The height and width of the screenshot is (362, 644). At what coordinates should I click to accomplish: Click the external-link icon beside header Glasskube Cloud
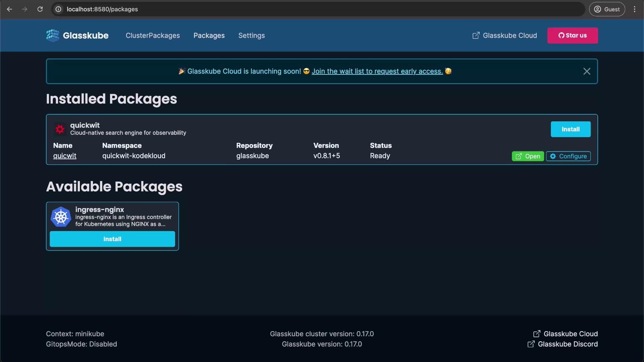point(476,36)
